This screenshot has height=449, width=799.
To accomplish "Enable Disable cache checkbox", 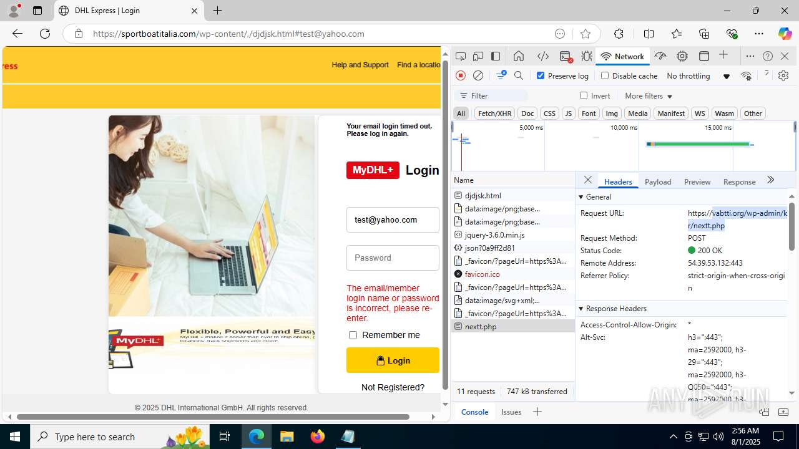I will (604, 75).
